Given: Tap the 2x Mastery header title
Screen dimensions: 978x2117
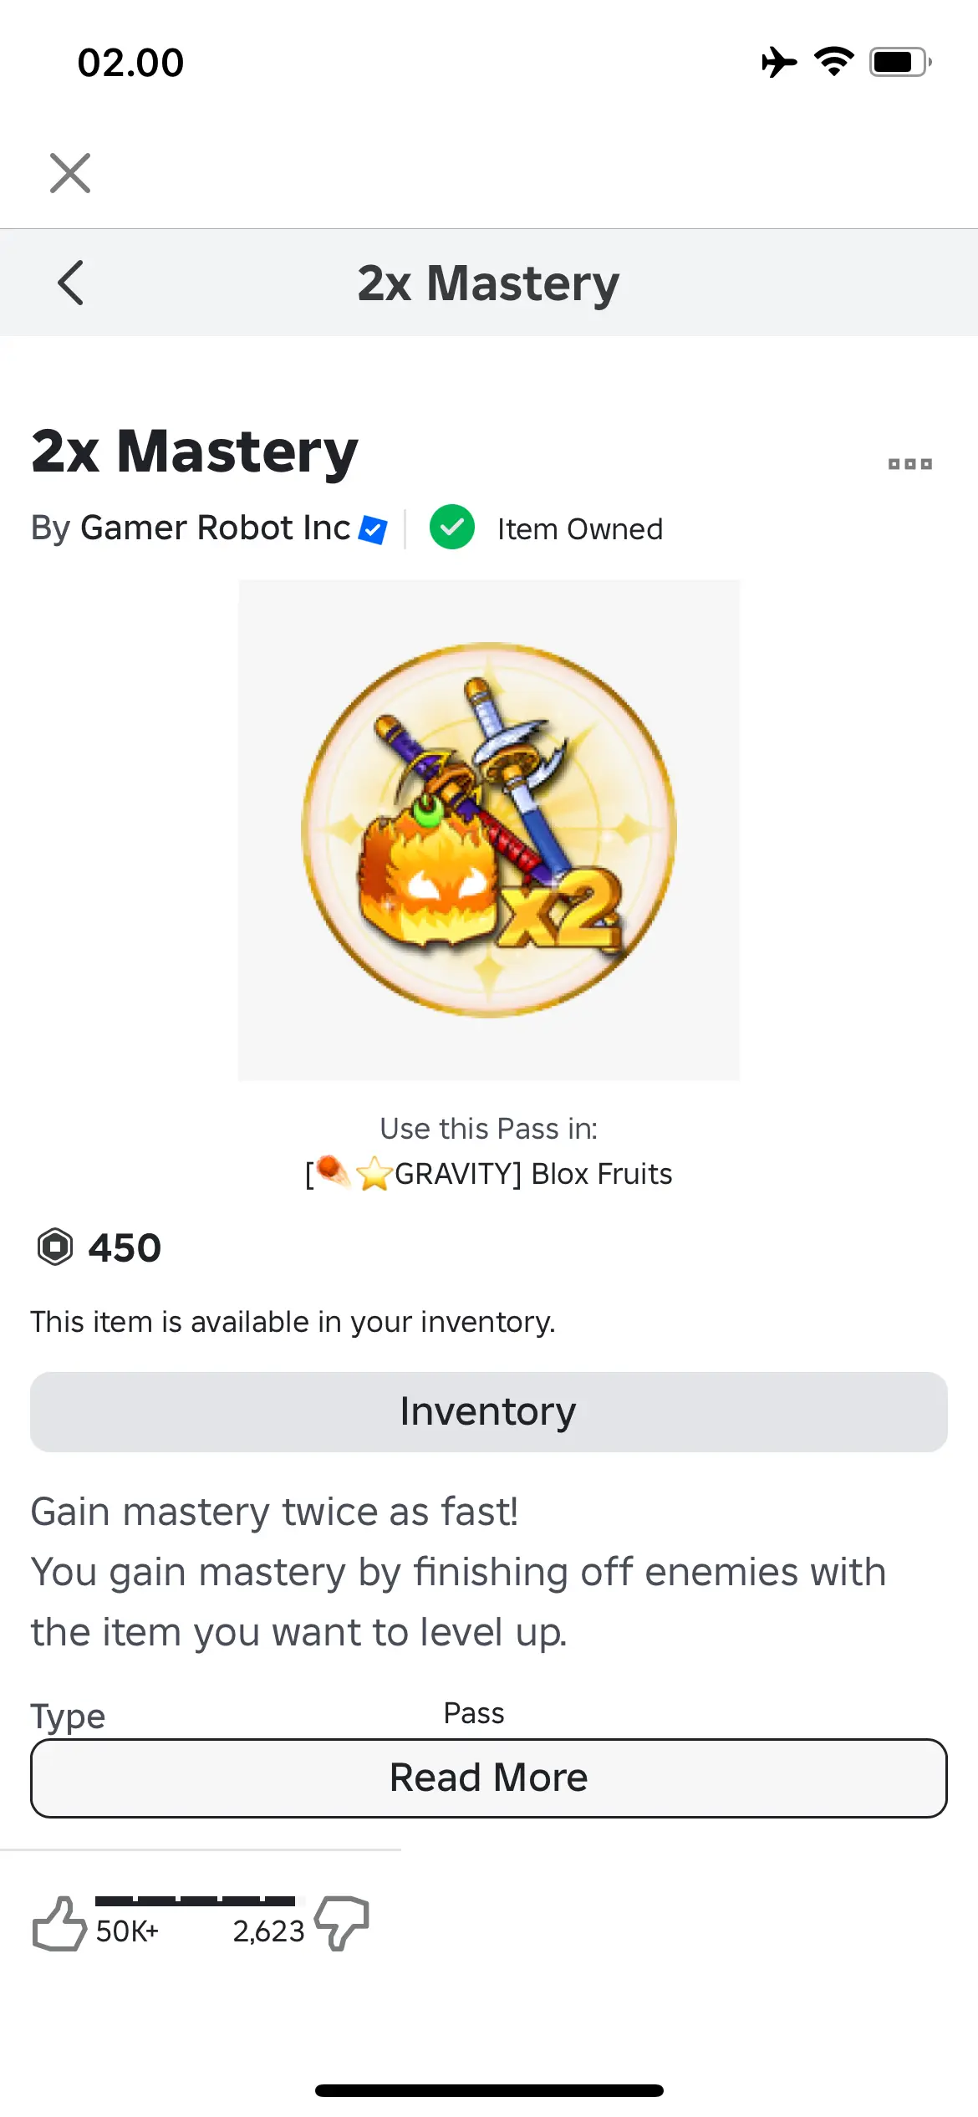Looking at the screenshot, I should pyautogui.click(x=489, y=283).
